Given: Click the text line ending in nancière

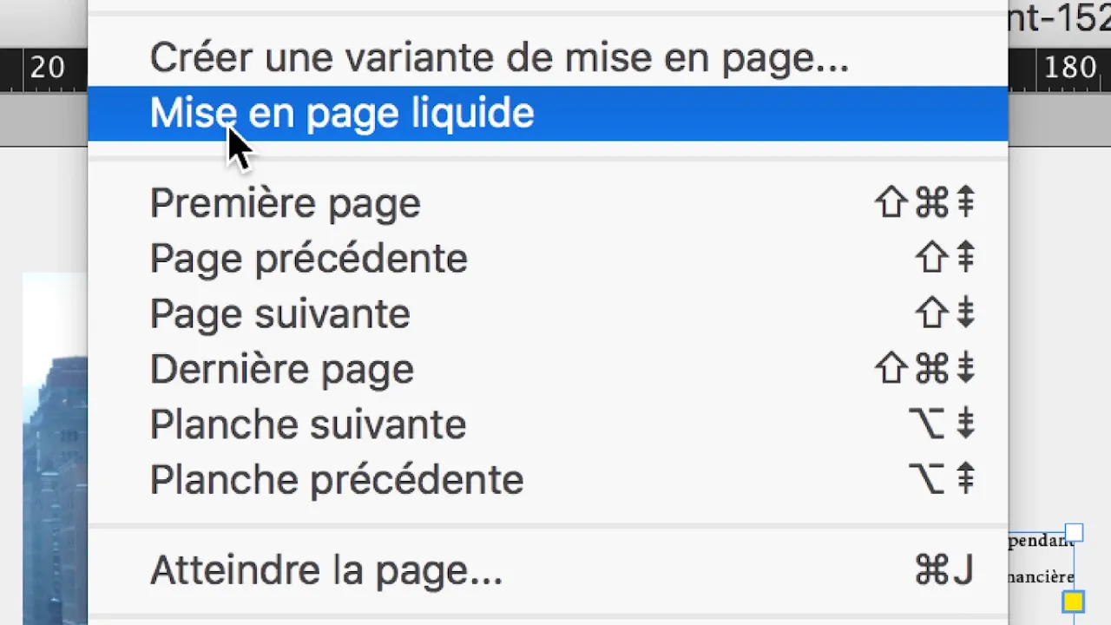Looking at the screenshot, I should tap(1041, 576).
